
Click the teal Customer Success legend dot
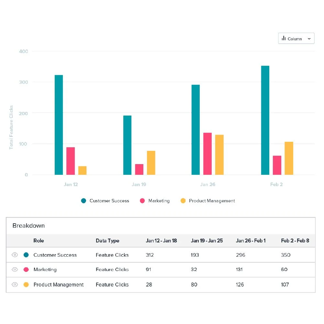click(x=84, y=201)
